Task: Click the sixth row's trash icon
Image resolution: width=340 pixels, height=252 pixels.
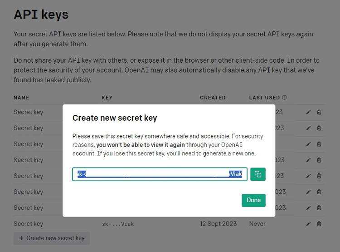Action: pos(319,192)
